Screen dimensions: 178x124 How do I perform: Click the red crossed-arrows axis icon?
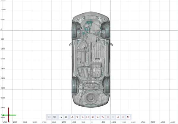77,117
